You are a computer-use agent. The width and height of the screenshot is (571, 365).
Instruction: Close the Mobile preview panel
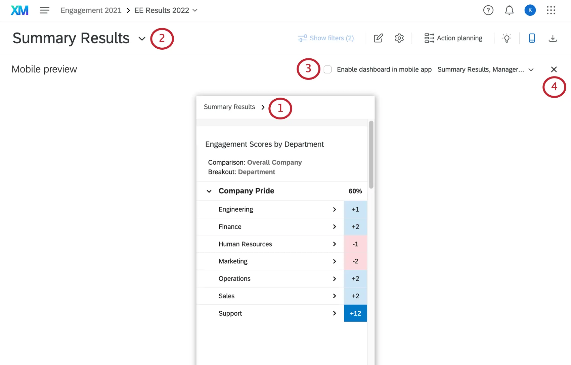(554, 69)
